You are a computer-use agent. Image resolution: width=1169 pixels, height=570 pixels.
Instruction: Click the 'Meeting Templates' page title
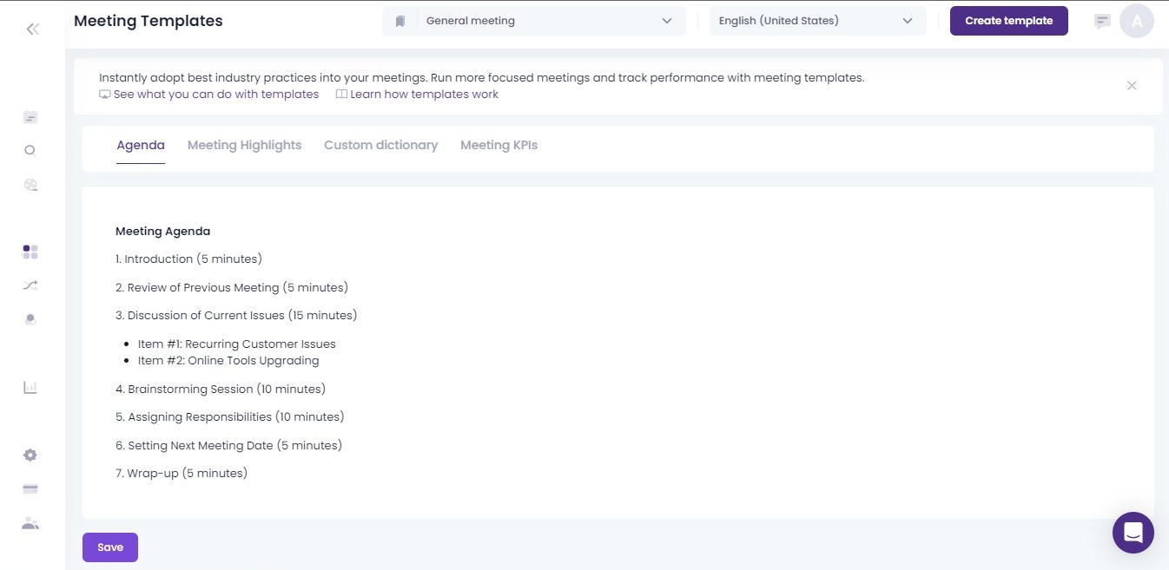[149, 21]
